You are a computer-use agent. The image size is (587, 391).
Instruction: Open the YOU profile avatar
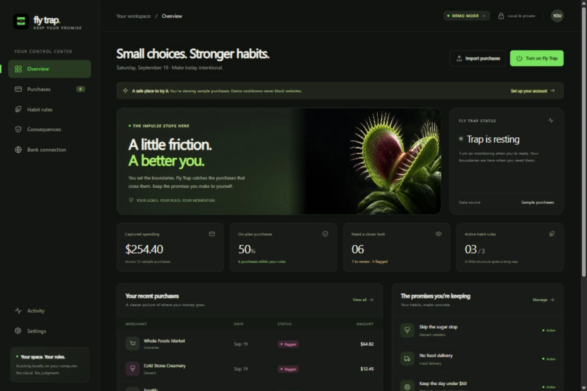(x=557, y=16)
